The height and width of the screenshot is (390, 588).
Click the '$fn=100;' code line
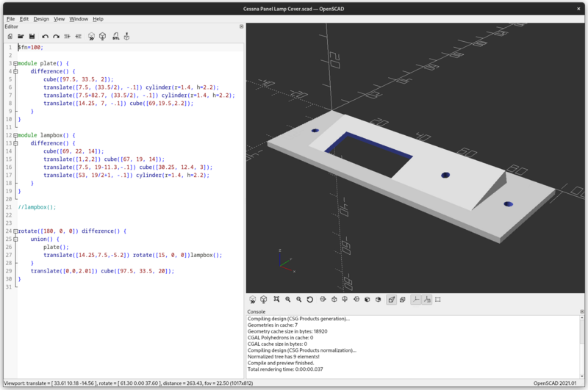[x=31, y=47]
